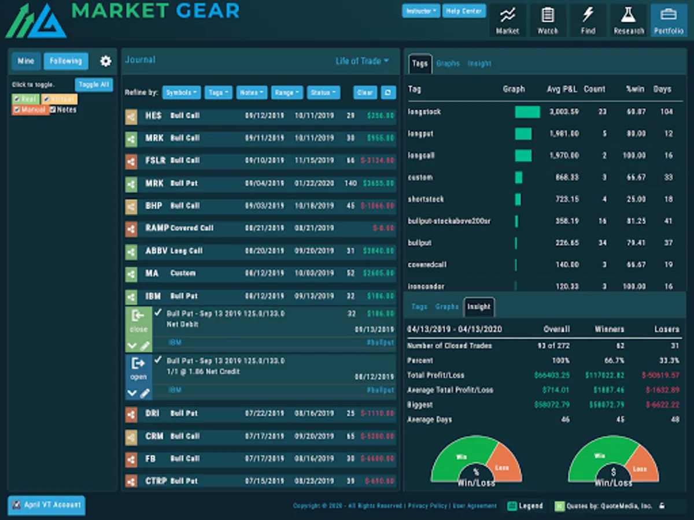694x520 pixels.
Task: Click share icon on FB row
Action: (x=131, y=459)
